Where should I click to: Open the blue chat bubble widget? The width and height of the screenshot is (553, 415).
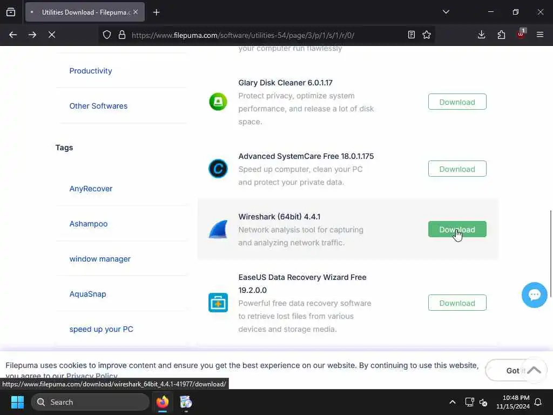tap(534, 295)
